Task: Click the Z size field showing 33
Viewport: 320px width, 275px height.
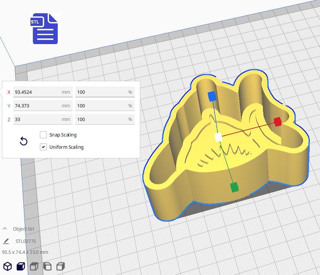Action: point(43,119)
